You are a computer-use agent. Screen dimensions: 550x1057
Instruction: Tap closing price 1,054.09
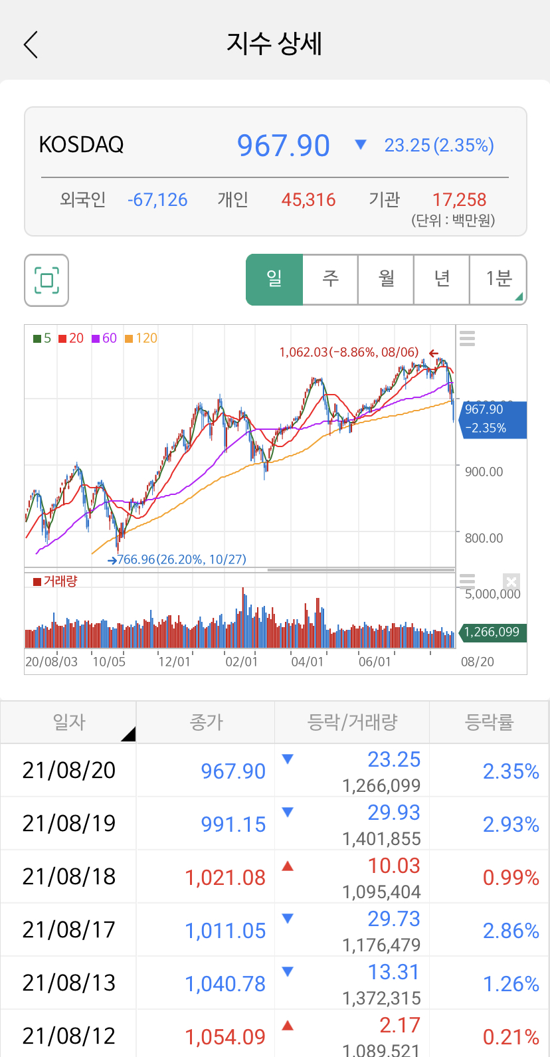point(225,1036)
